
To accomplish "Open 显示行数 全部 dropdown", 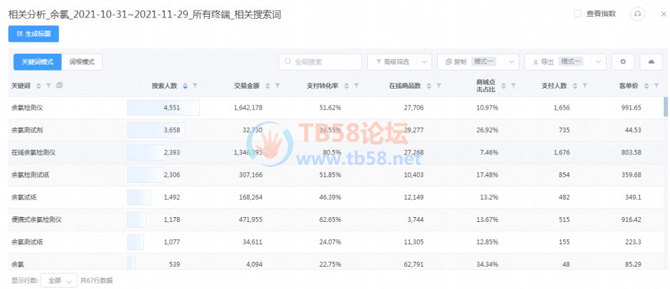I will point(59,281).
